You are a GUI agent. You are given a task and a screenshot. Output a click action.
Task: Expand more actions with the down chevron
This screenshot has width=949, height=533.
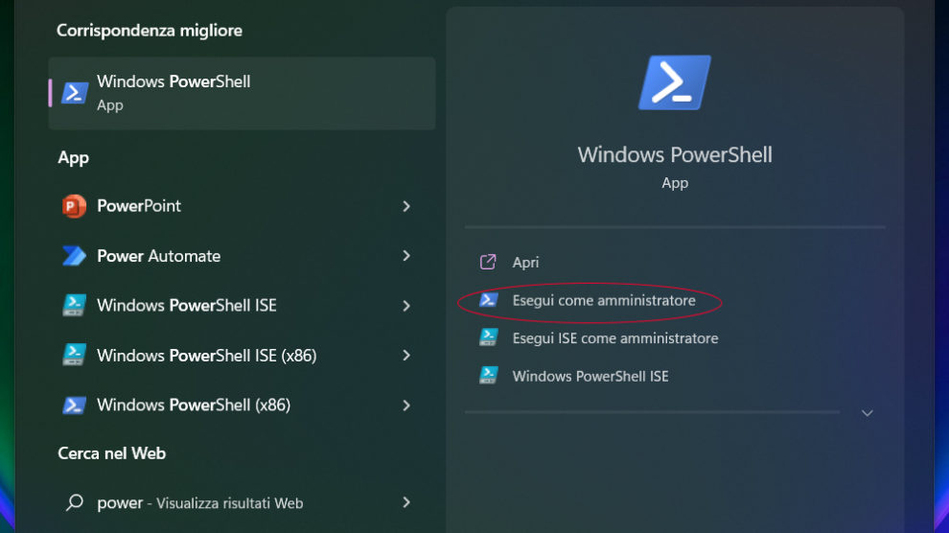(x=868, y=413)
